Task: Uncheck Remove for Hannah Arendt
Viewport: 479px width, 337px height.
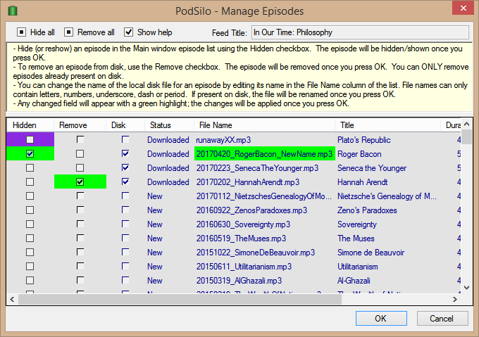Action: (80, 182)
